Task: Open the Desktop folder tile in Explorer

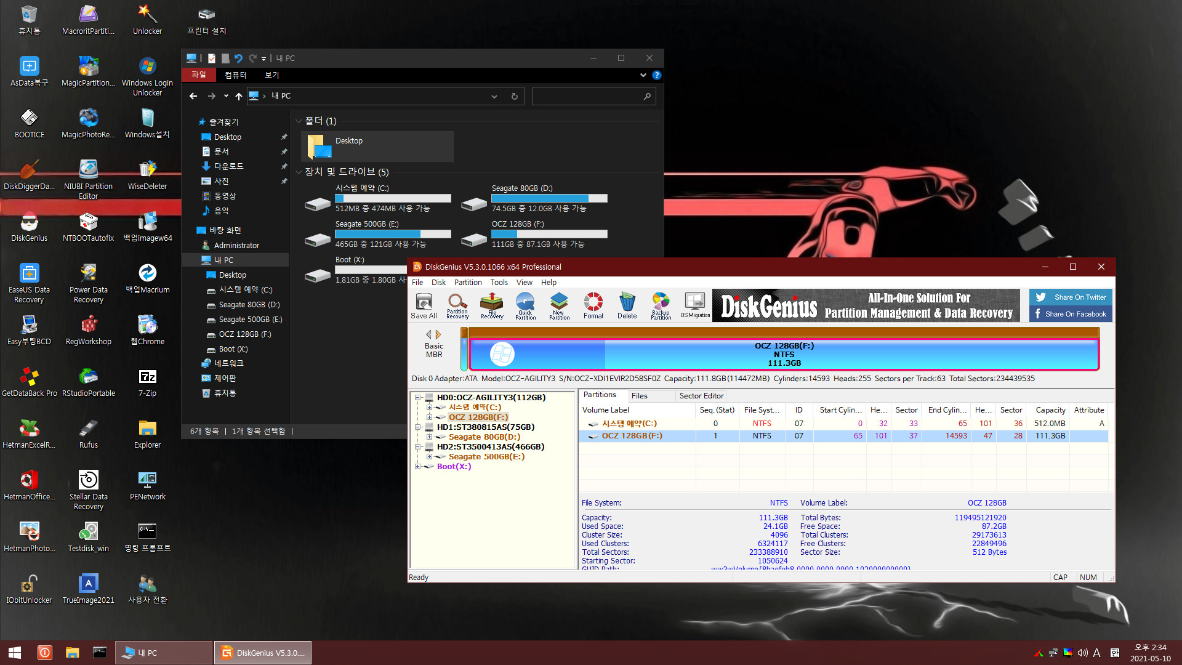Action: point(377,147)
